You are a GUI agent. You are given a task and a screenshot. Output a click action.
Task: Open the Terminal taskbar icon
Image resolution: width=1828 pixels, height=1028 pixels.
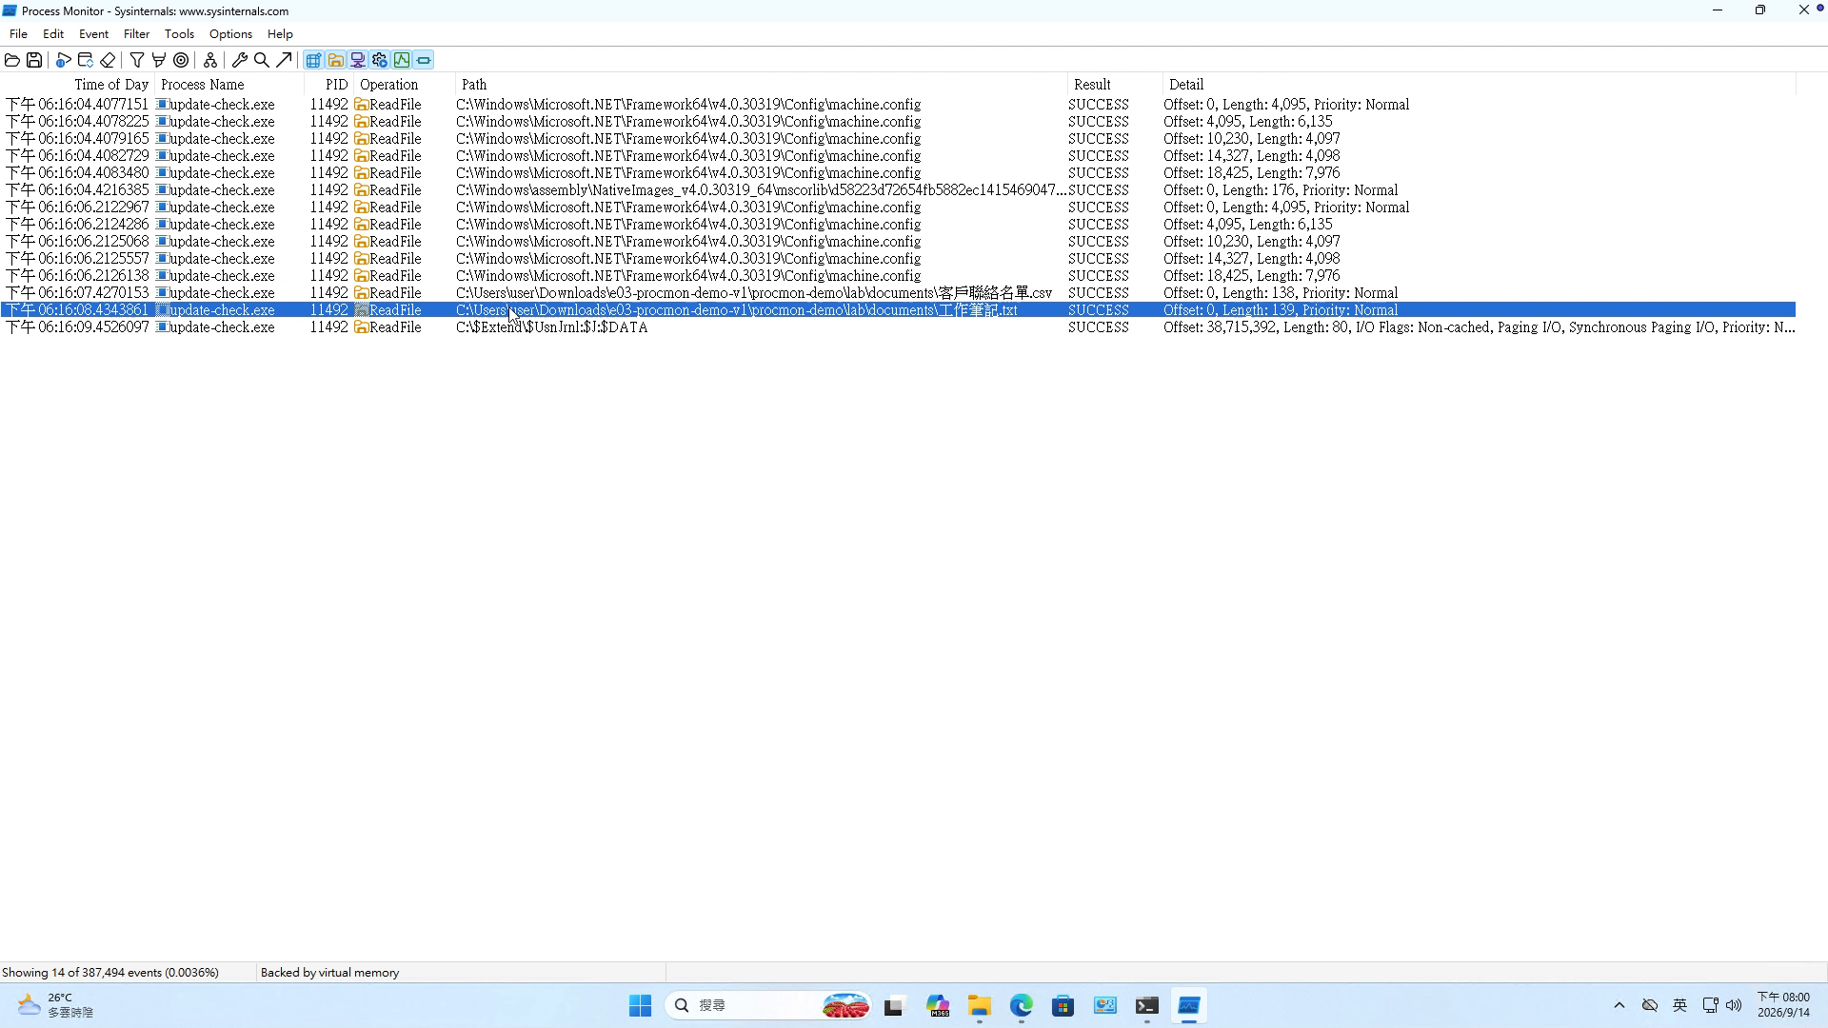1147,1006
